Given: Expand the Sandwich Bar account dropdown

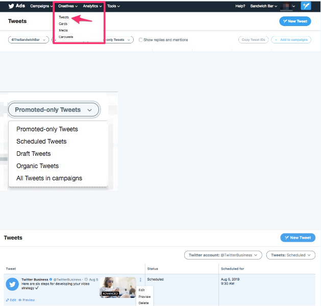Looking at the screenshot, I should click(x=264, y=6).
